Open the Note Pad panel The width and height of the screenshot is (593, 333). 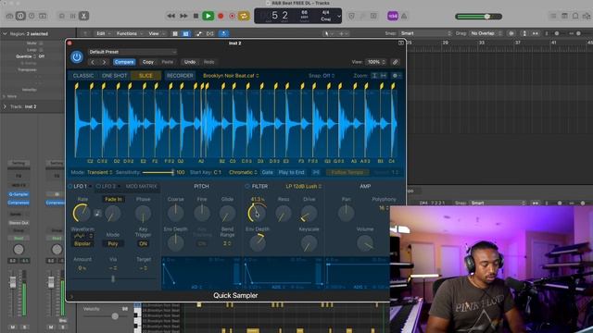click(564, 16)
